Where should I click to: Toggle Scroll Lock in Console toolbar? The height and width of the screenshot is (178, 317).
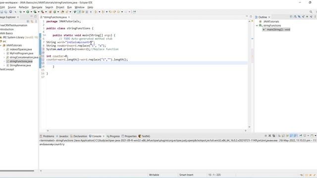[283, 135]
